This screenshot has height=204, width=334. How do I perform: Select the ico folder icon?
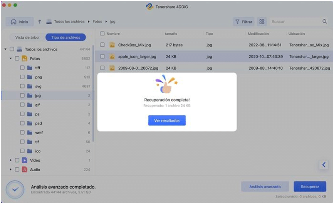(30, 151)
